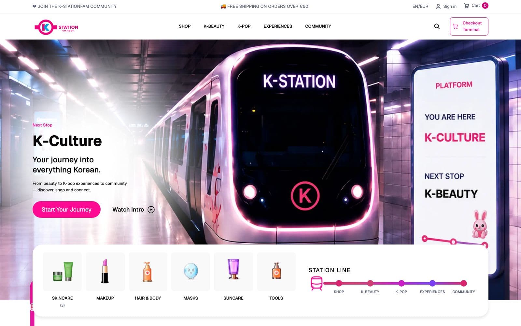Select the Makeup lipstick image
The width and height of the screenshot is (521, 326).
(105, 272)
